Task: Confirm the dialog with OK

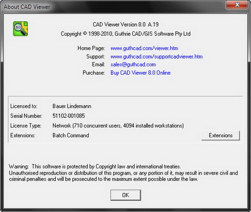Action: click(x=126, y=195)
